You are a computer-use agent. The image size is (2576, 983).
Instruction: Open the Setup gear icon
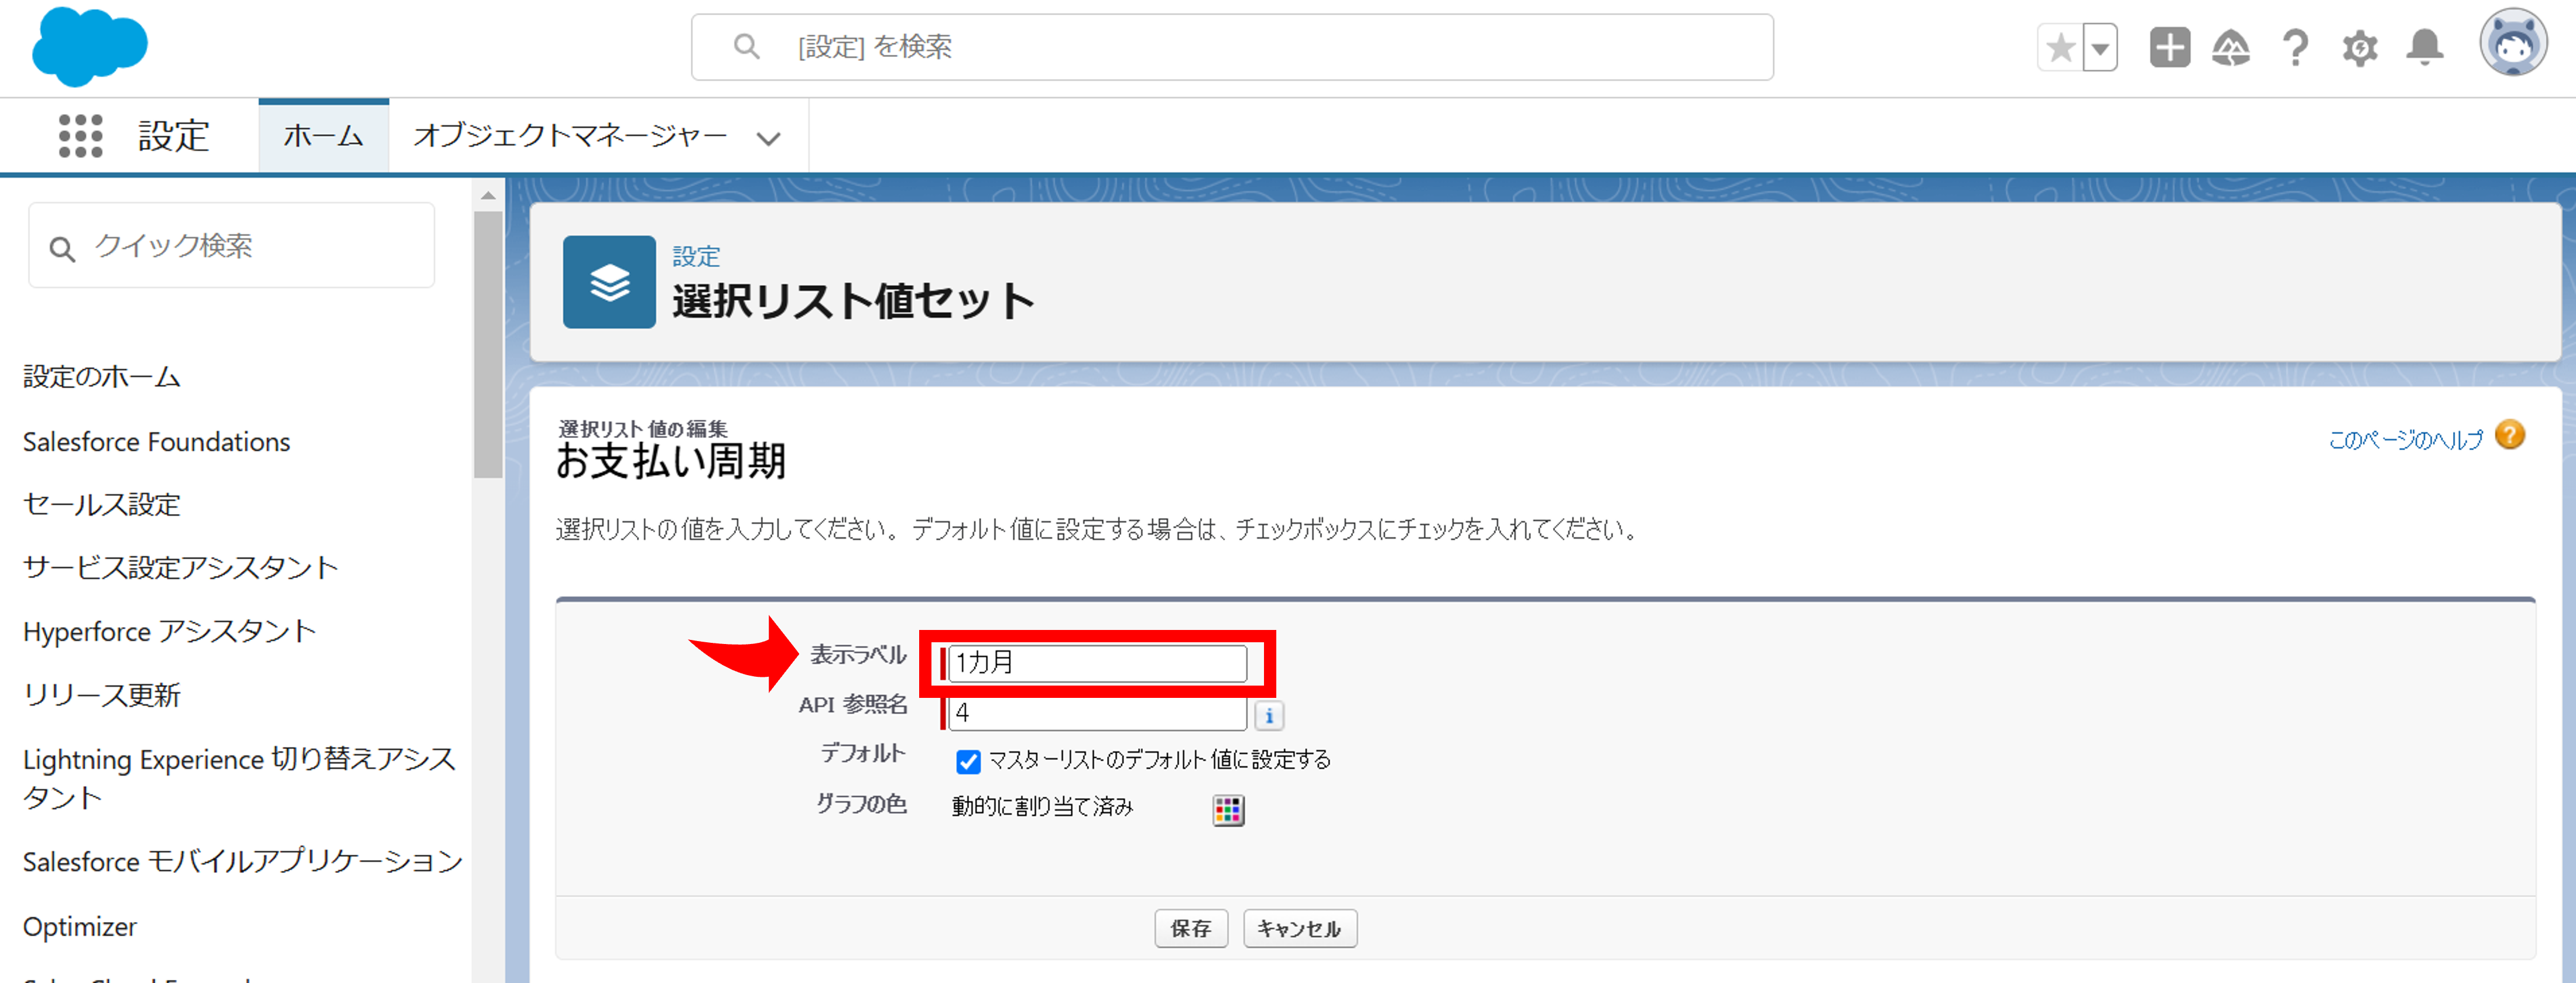point(2360,48)
